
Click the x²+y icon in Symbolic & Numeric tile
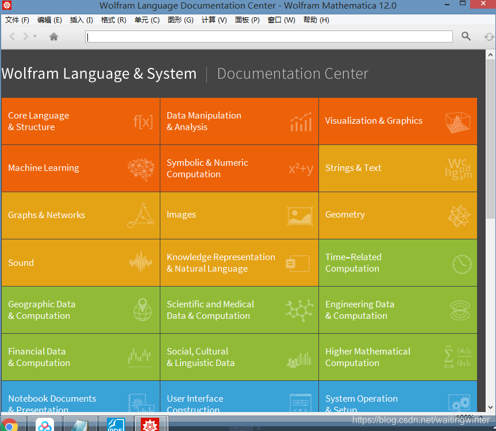301,169
